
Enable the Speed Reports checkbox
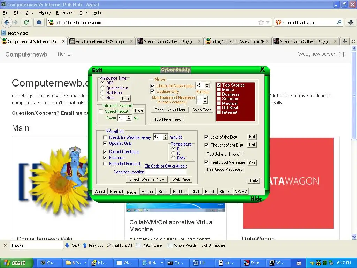pyautogui.click(x=101, y=111)
